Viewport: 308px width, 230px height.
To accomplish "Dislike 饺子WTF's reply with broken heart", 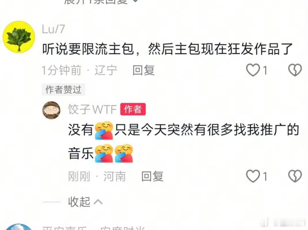I will click(295, 176).
